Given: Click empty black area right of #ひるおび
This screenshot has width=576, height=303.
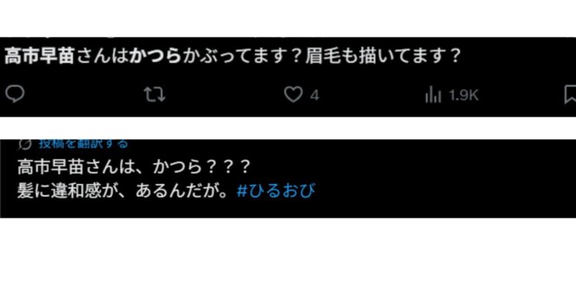Looking at the screenshot, I should point(441,191).
